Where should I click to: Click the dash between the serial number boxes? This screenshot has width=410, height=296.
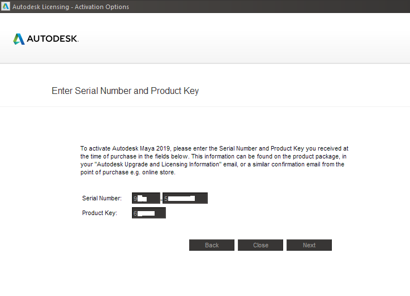tap(161, 200)
